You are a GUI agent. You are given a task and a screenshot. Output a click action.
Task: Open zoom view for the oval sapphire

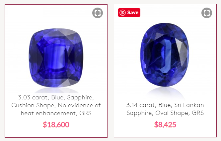(207, 13)
